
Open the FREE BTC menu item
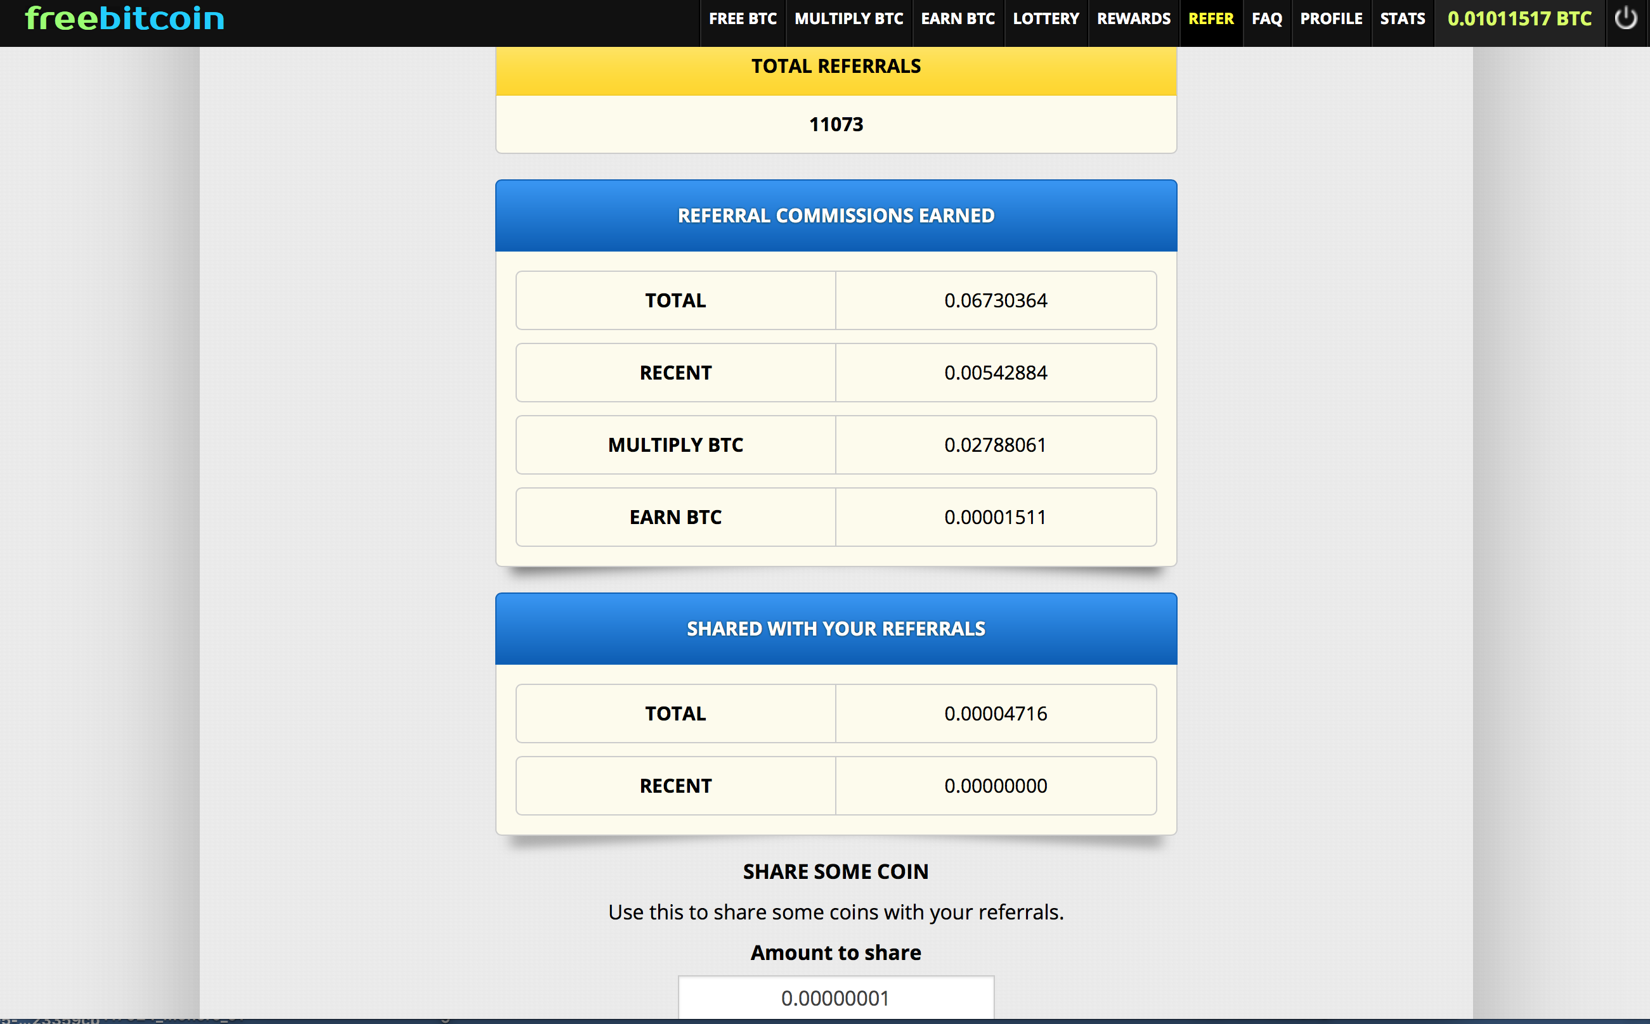743,19
